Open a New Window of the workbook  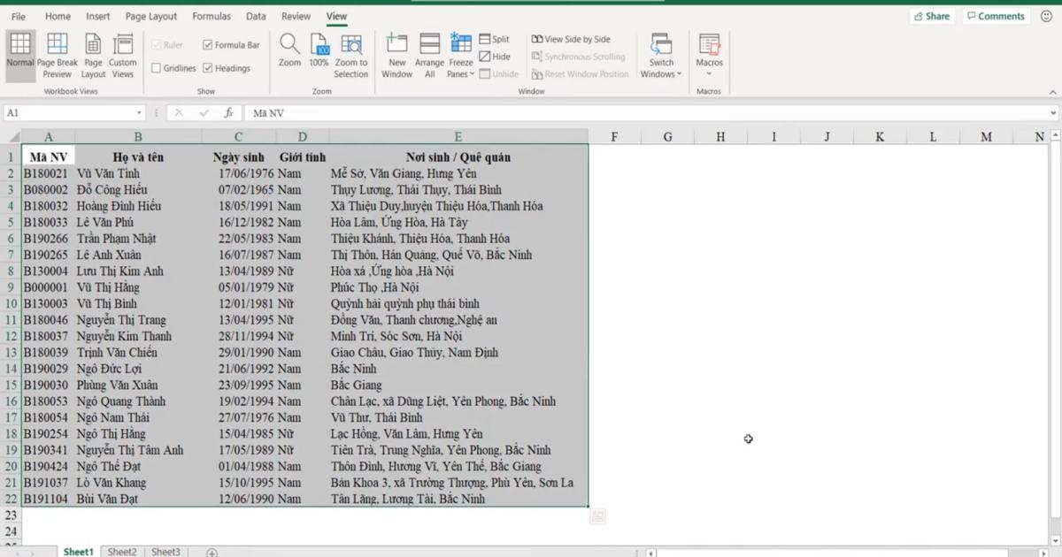coord(396,53)
